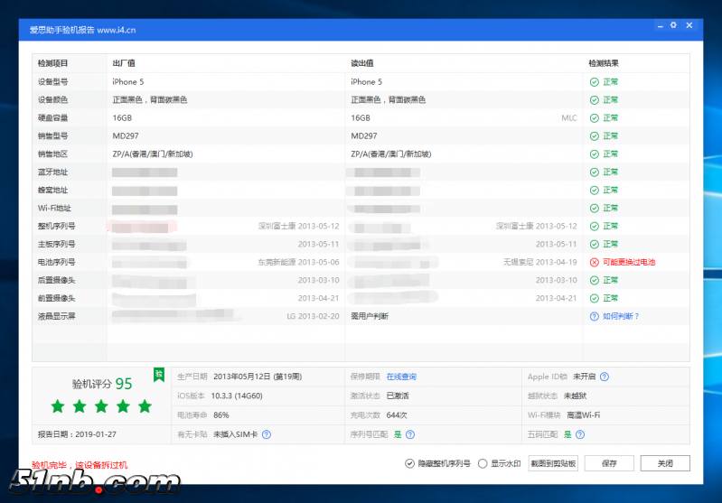
Task: Click red warning icon in 电池序列号 row
Action: click(594, 262)
